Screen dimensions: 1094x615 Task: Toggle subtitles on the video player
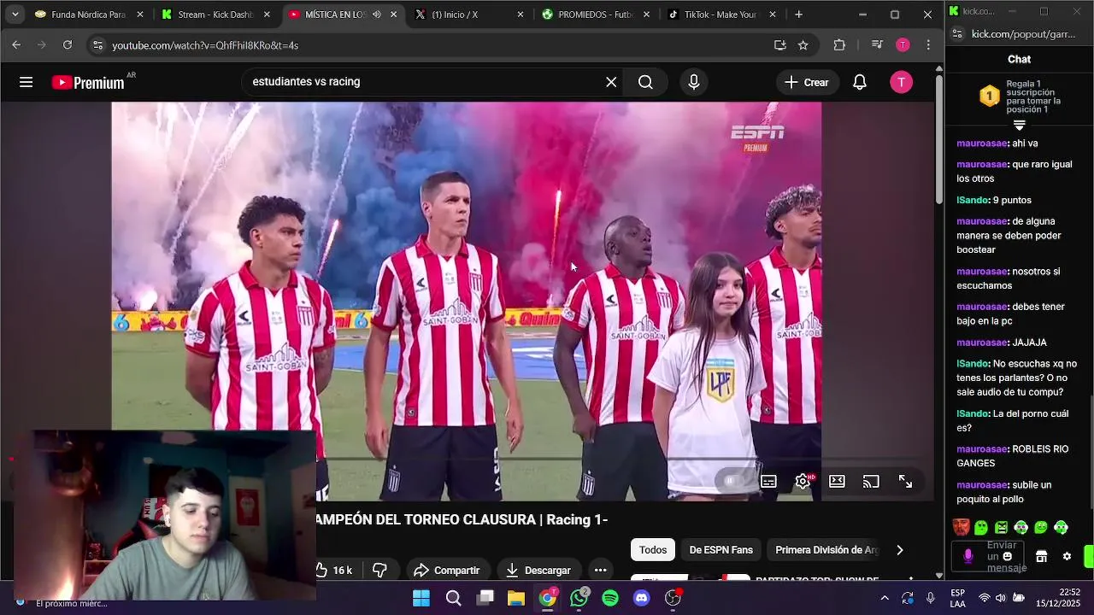pyautogui.click(x=768, y=482)
